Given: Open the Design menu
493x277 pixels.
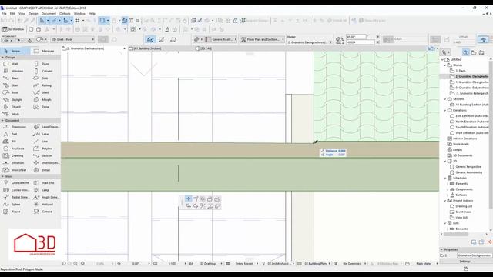Looking at the screenshot, I should 33,14.
